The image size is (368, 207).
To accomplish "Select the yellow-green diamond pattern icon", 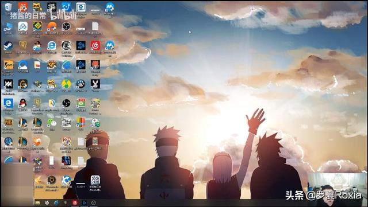I will point(37,27).
